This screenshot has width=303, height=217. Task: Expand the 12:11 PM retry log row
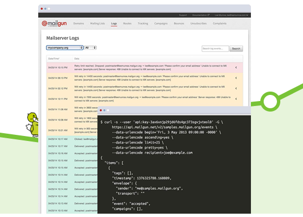coord(236,99)
